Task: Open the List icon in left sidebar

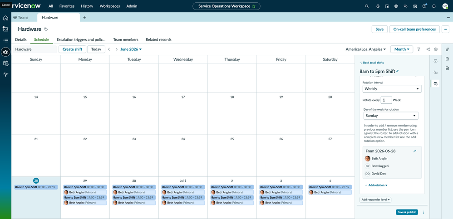Action: coord(5,40)
